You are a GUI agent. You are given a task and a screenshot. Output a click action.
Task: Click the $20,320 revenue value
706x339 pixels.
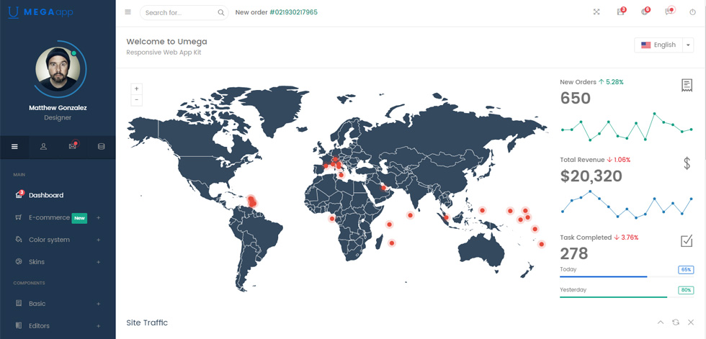[x=591, y=176]
